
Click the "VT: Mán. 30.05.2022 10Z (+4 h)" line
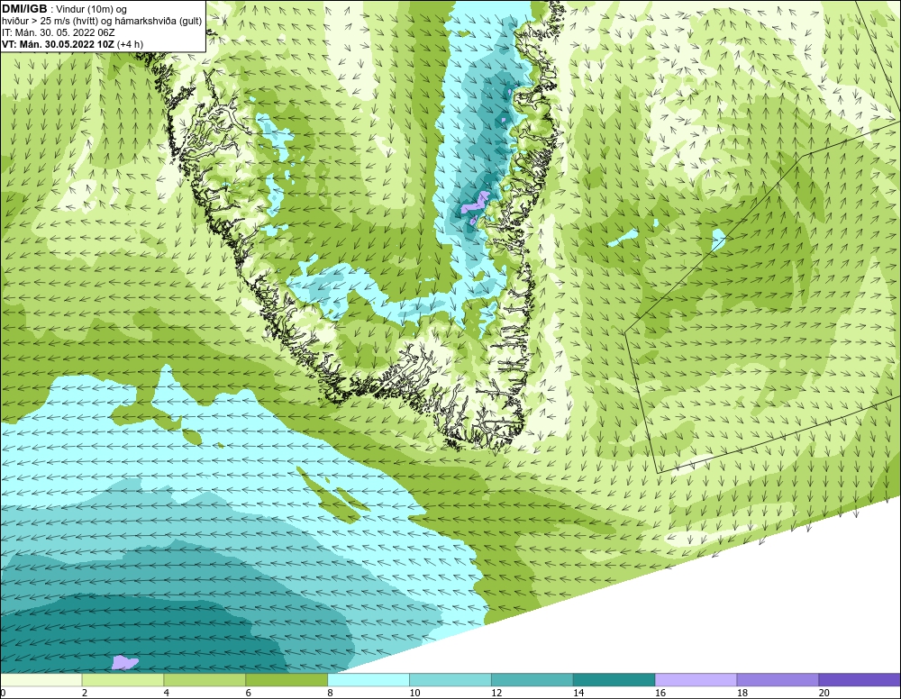72,44
